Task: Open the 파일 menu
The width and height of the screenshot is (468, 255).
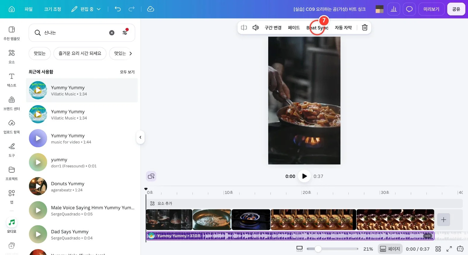Action: [x=29, y=9]
